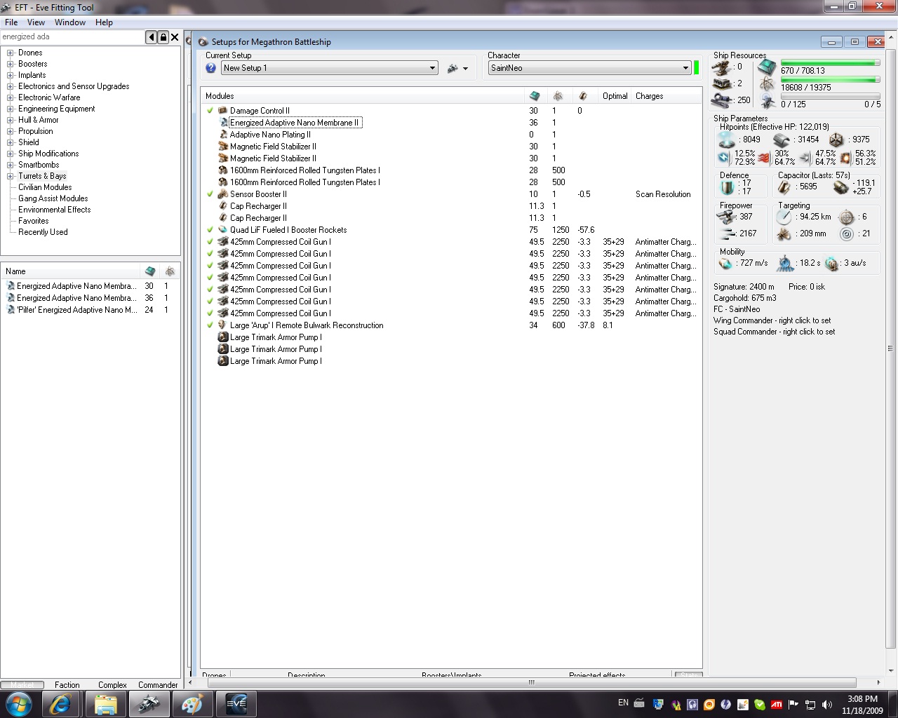
Task: Open the Character dropdown showing SaintNeo
Action: click(685, 68)
